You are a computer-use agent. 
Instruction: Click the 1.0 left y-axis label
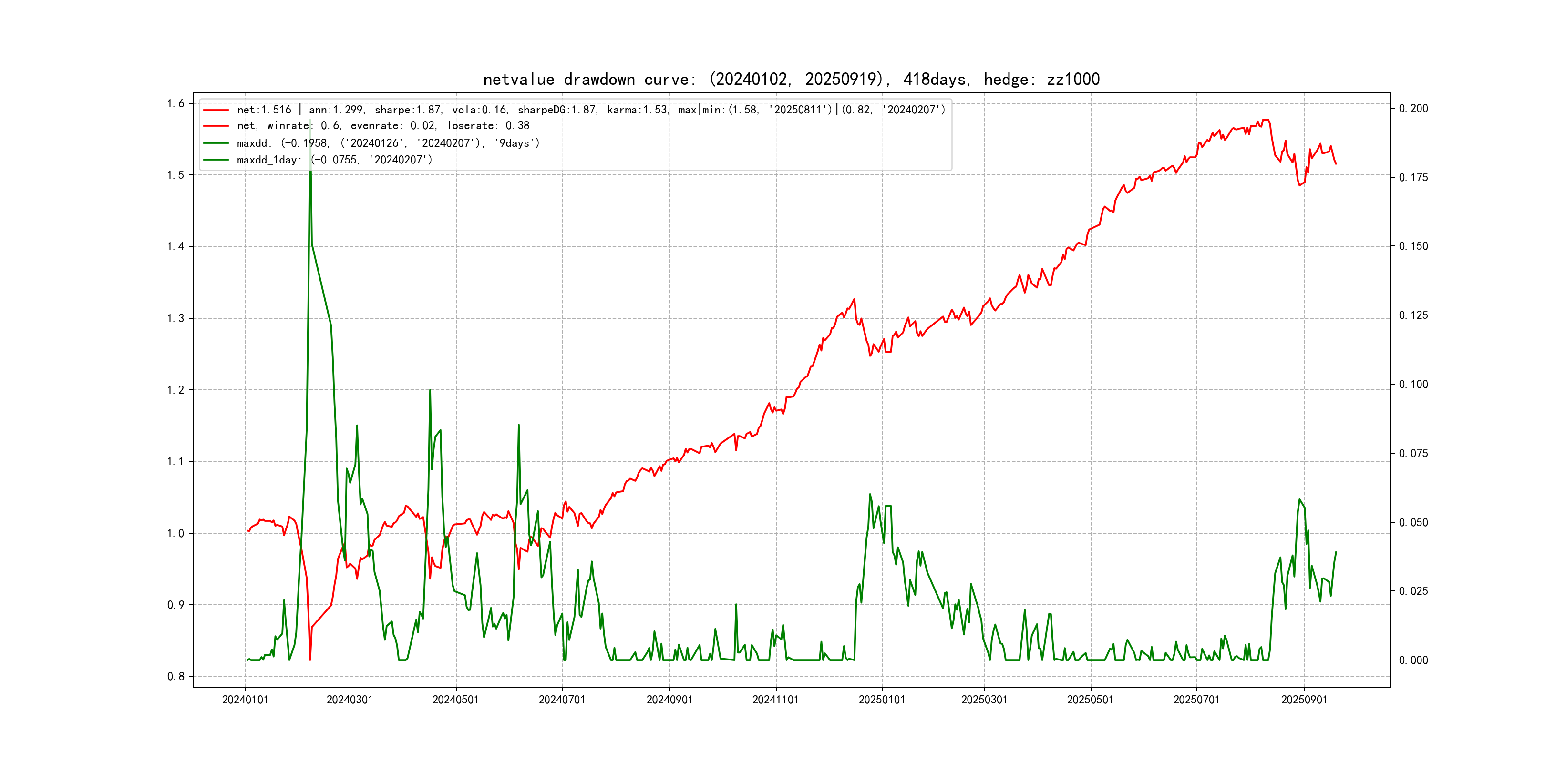coord(176,533)
